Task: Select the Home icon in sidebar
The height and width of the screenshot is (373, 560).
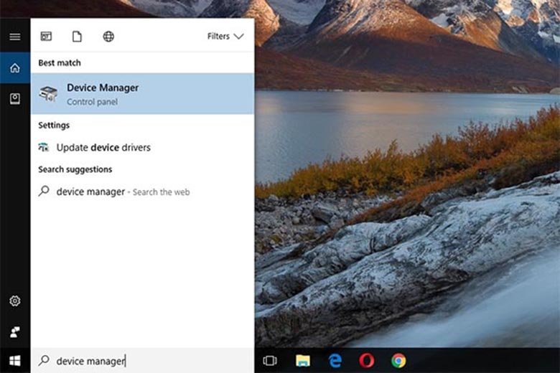Action: [15, 68]
